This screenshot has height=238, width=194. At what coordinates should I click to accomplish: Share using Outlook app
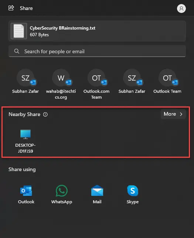coord(26,194)
